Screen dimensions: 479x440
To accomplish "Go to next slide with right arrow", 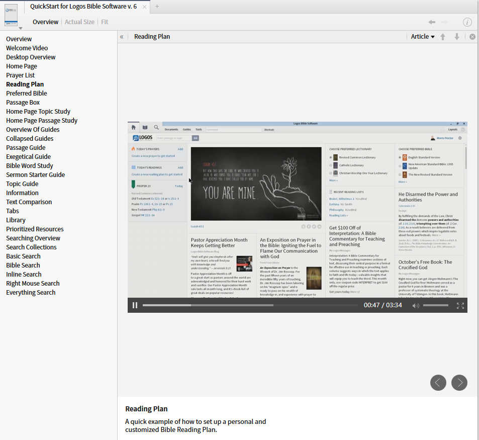I will (459, 383).
